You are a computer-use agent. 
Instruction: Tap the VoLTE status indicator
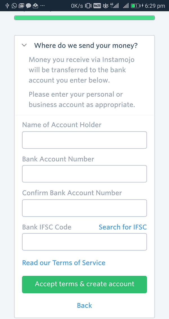(x=97, y=6)
